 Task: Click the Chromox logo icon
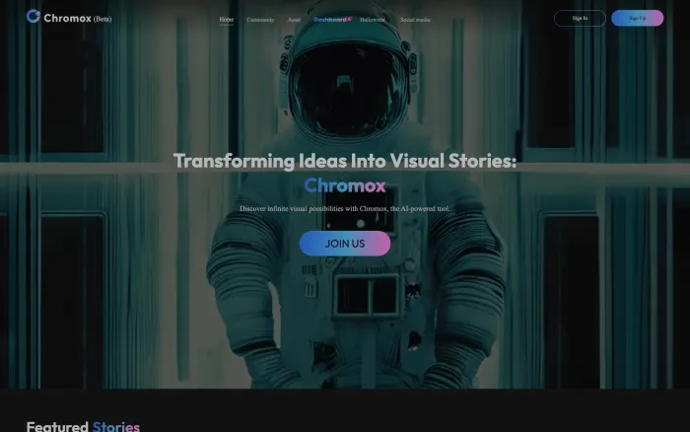tap(33, 17)
